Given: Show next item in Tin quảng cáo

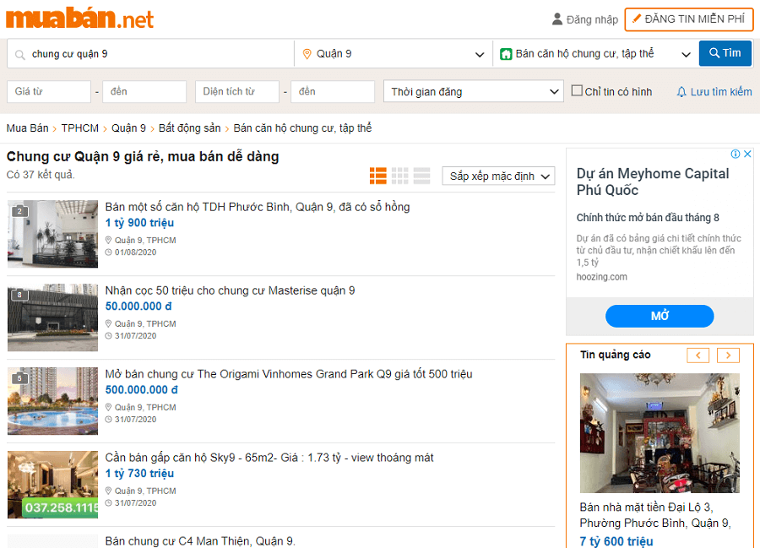Looking at the screenshot, I should [x=728, y=355].
